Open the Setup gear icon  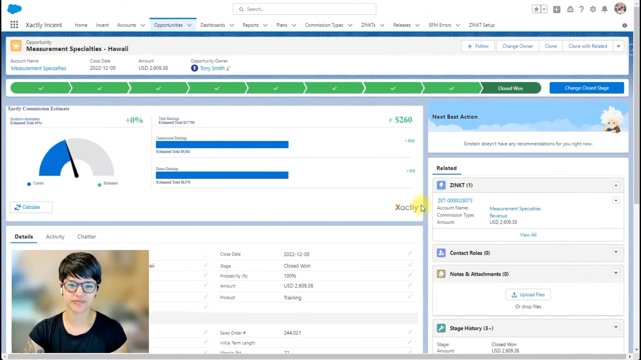tap(593, 9)
